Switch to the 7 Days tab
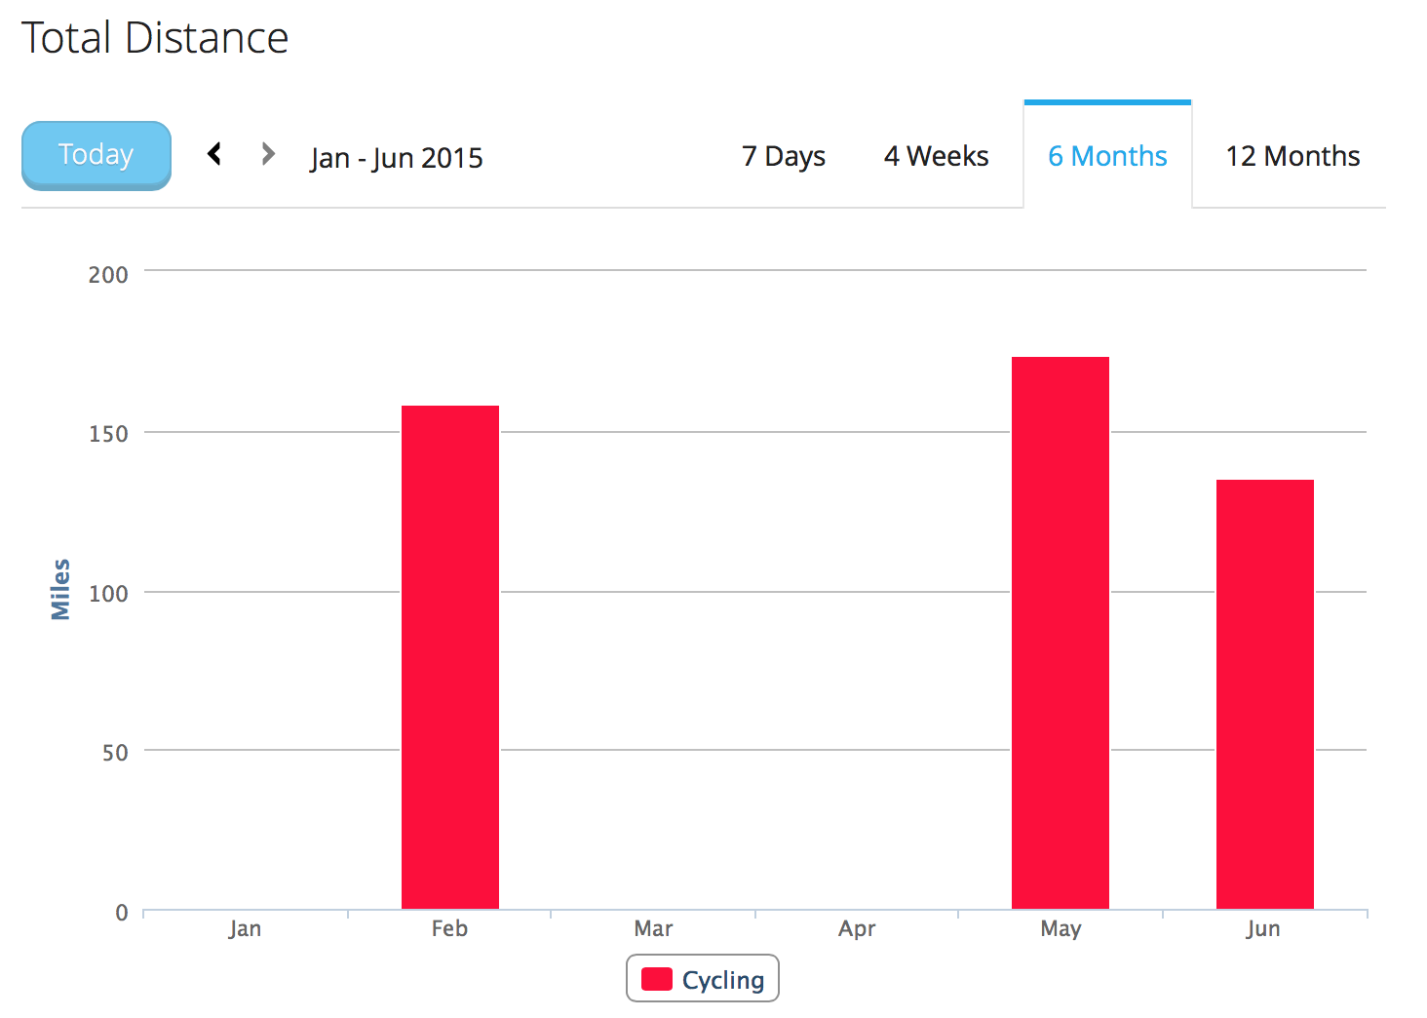Screen dimensions: 1427x1018 coord(783,156)
